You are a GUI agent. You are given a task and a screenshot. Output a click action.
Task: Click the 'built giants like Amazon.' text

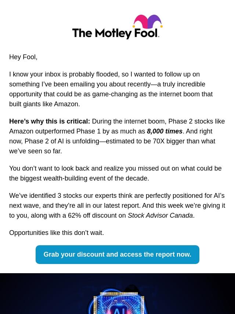[44, 104]
